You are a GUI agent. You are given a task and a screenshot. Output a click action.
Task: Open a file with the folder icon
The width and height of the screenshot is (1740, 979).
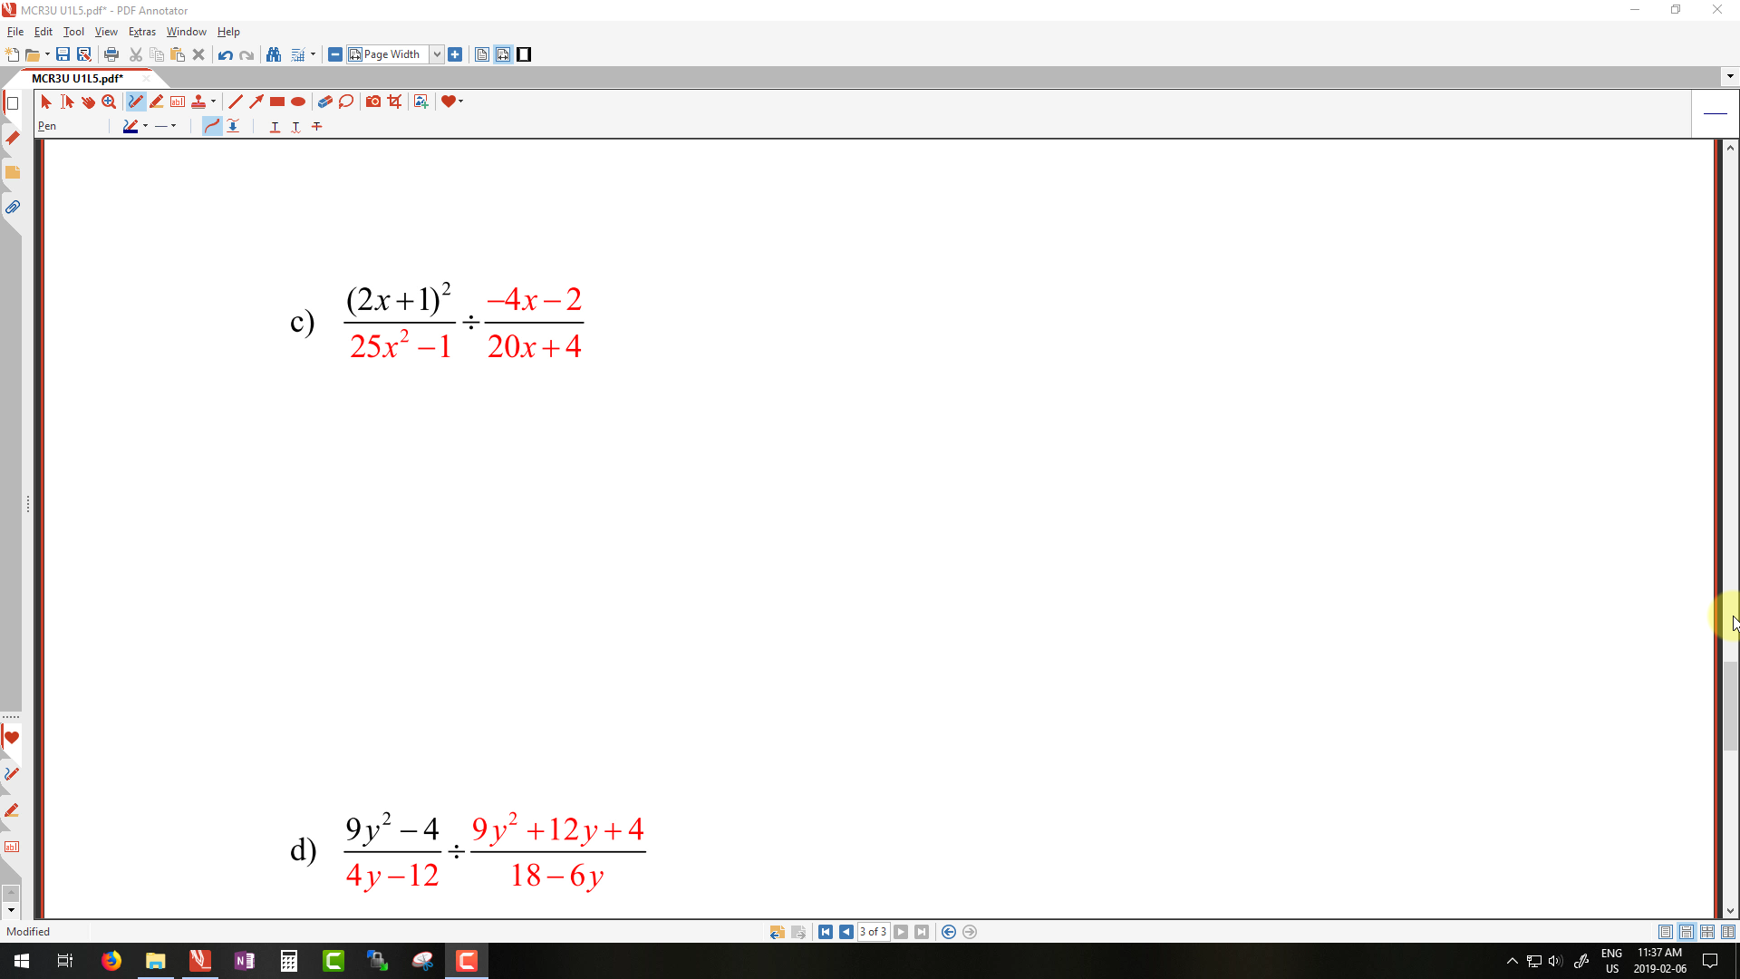[x=33, y=54]
